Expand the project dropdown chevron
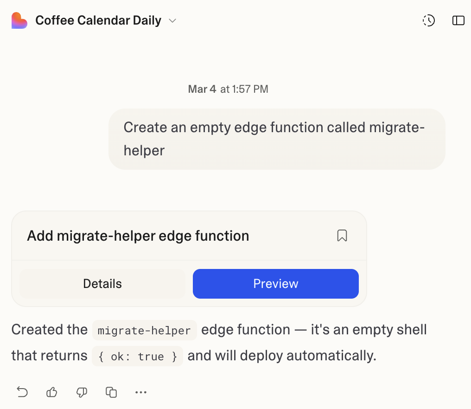The width and height of the screenshot is (471, 409). [172, 20]
